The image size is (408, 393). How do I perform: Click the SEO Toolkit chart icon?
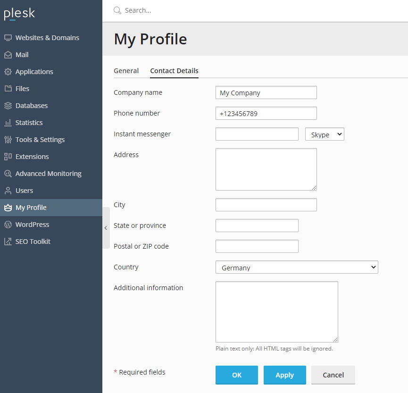8,242
